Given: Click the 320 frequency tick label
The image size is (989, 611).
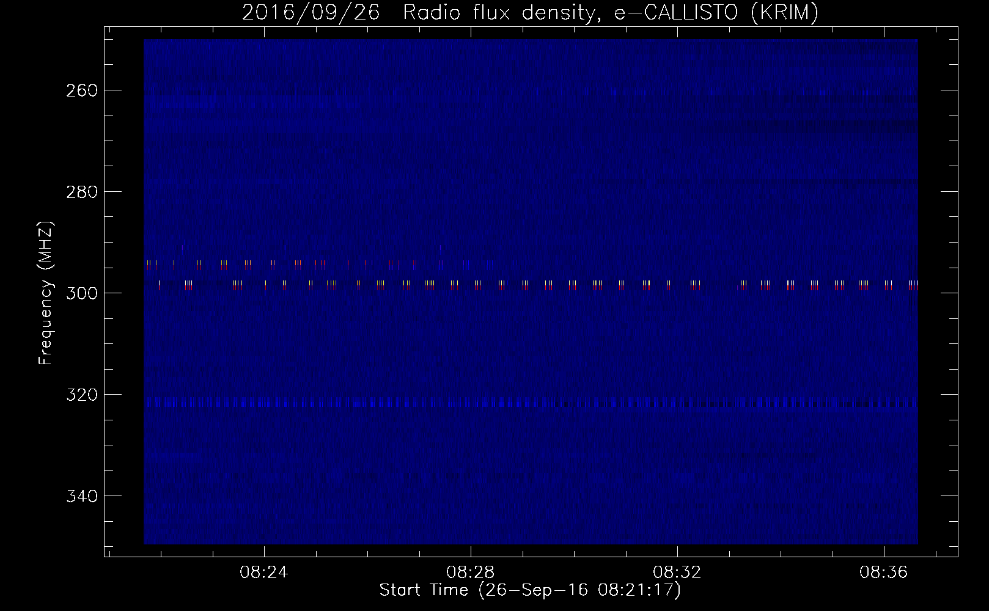Looking at the screenshot, I should tap(81, 395).
